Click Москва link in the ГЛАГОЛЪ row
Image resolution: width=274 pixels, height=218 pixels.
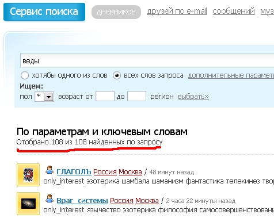pos(130,172)
